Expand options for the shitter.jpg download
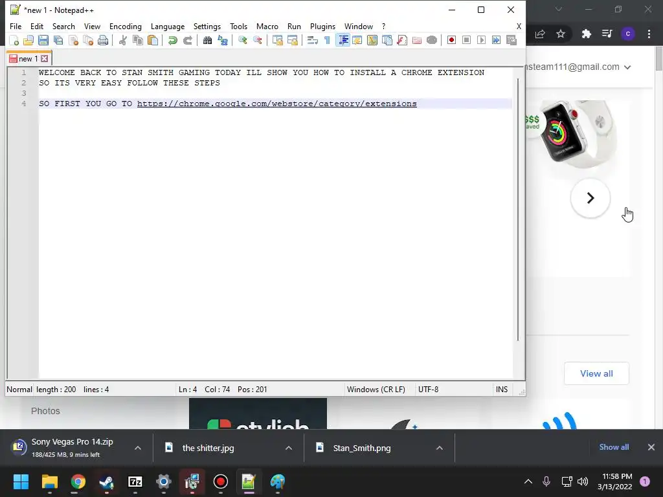Image resolution: width=663 pixels, height=497 pixels. pos(289,448)
